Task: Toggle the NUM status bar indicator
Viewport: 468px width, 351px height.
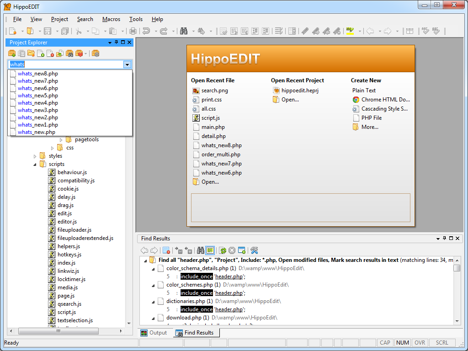Action: pos(402,343)
